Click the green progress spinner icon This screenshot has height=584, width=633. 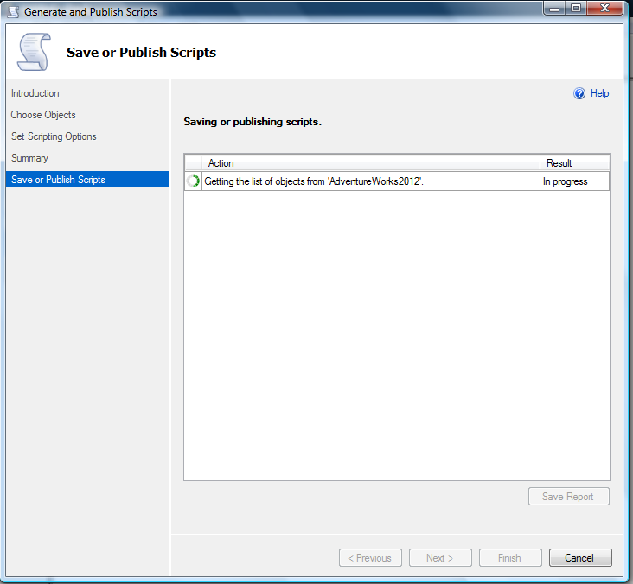point(194,181)
